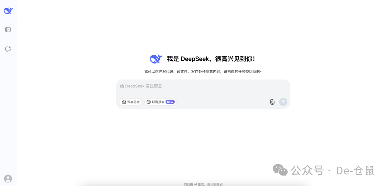387x186 pixels.
Task: Toggle the 联网搜索 web search option
Action: 161,102
